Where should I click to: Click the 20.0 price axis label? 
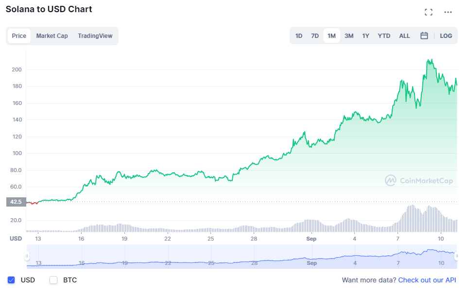click(x=16, y=220)
